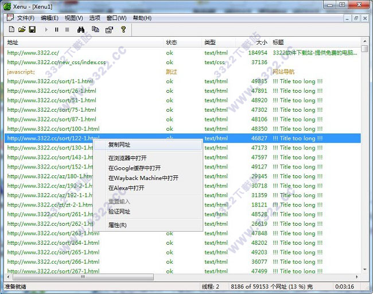
Task: Choose 在Wayback Machine中打开 option
Action: coord(143,178)
